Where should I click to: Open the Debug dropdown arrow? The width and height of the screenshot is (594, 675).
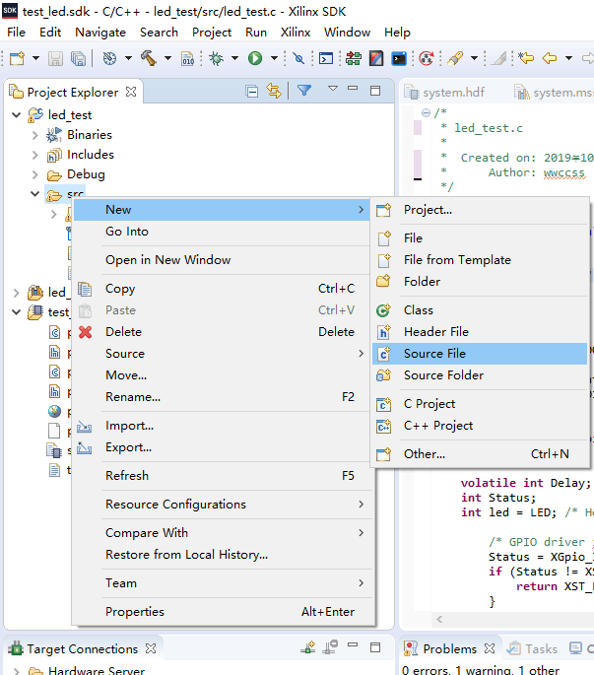point(235,58)
